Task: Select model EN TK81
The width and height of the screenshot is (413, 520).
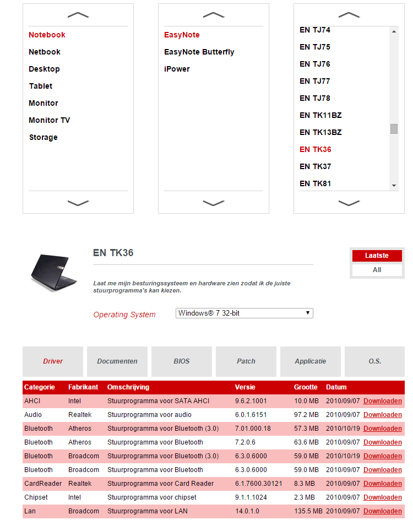Action: (315, 184)
